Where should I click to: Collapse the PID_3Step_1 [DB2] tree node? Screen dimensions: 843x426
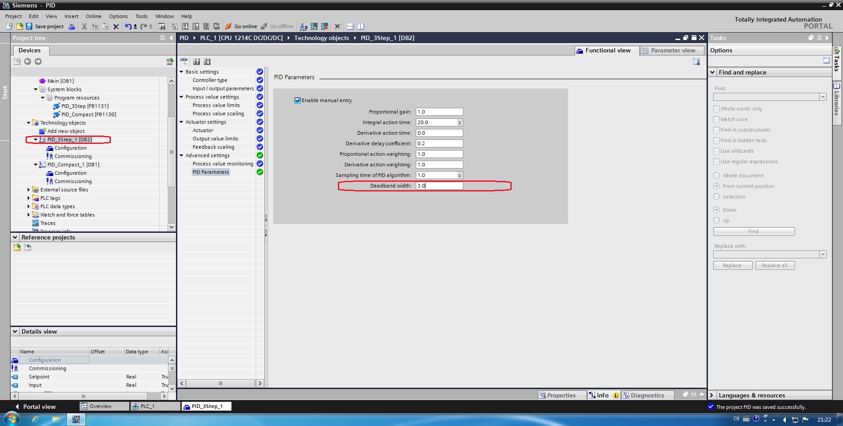36,140
